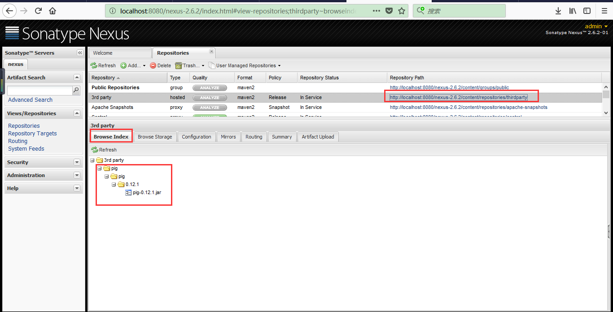Close the Repositories tab
Screen dimensions: 613x312
pos(212,52)
